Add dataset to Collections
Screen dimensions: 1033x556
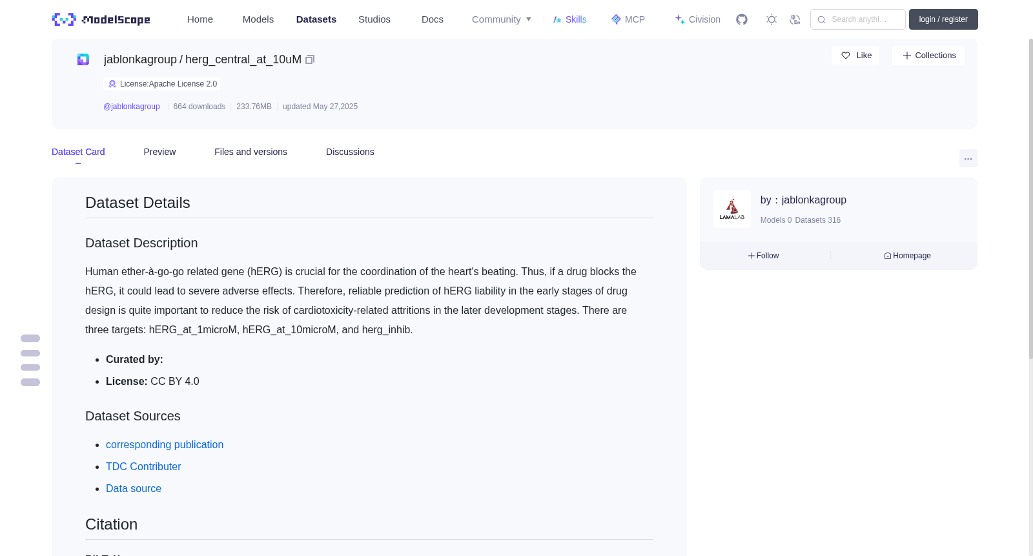pos(928,56)
